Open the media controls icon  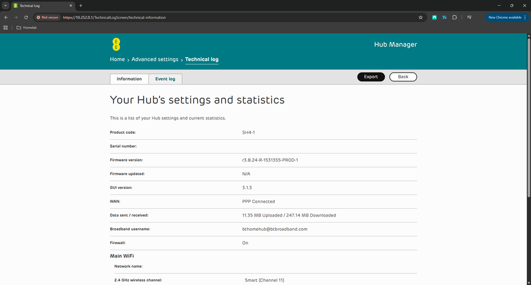[469, 17]
